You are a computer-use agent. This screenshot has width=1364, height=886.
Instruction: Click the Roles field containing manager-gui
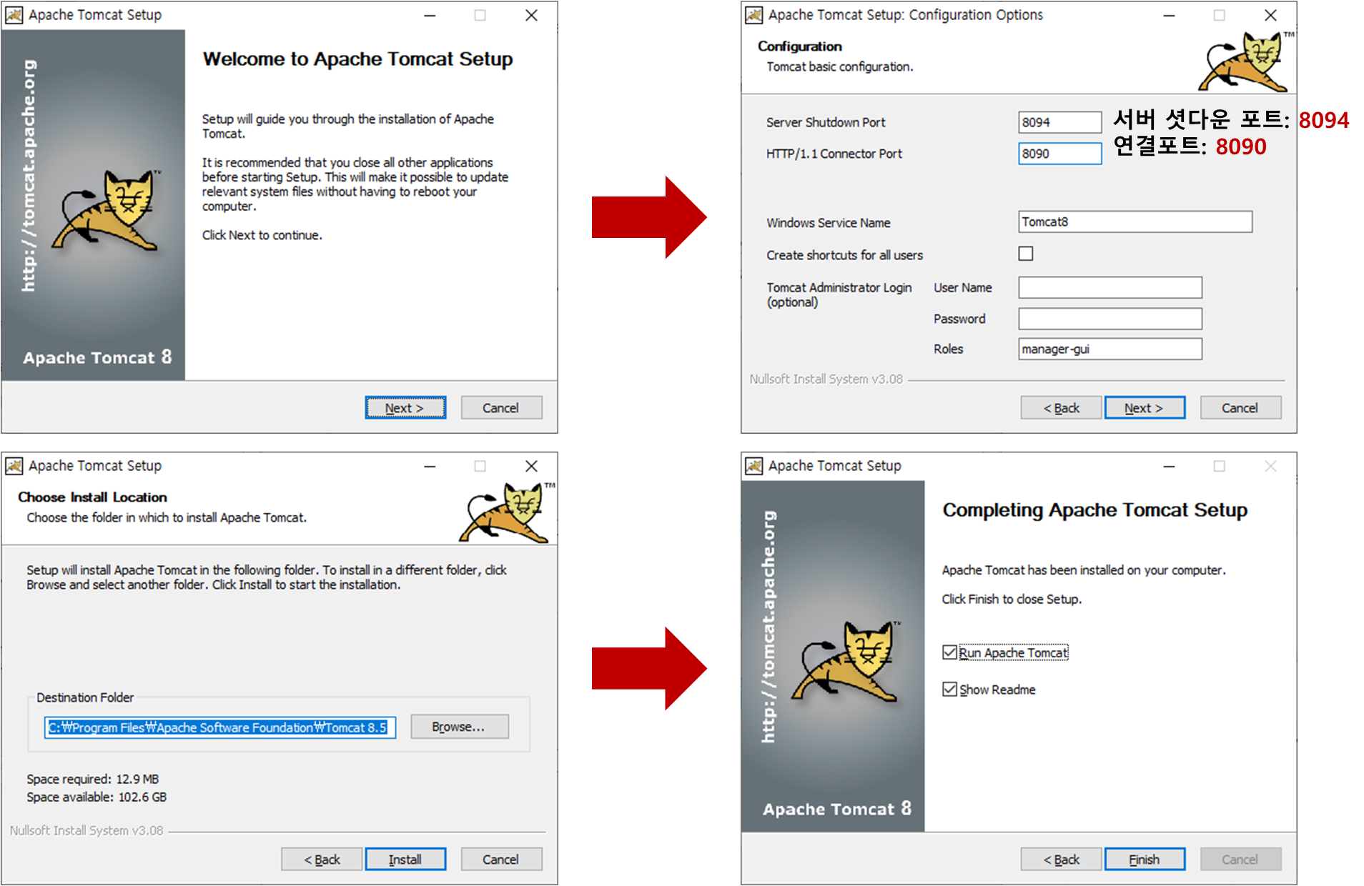pyautogui.click(x=1110, y=349)
